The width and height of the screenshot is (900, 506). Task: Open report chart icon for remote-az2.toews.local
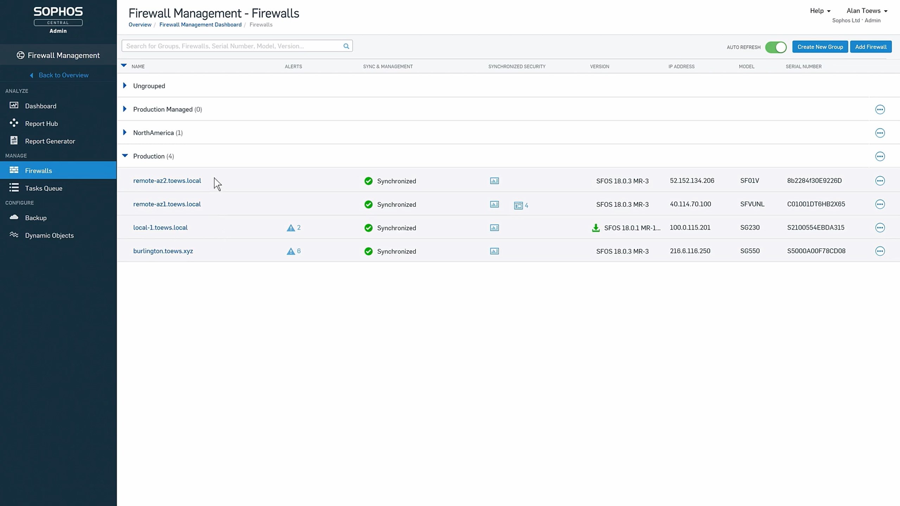(x=494, y=181)
